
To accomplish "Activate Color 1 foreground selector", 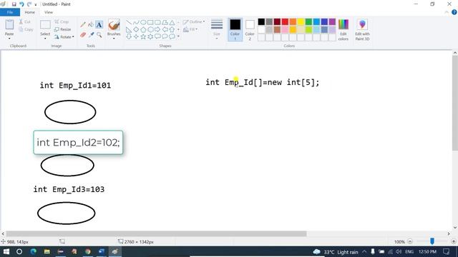I will [x=235, y=29].
